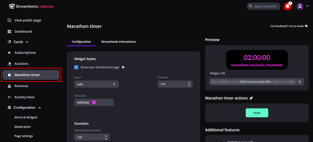Screen dimensions: 313x142
Task: Copy the widget URL with copy icon
Action: tap(300, 82)
